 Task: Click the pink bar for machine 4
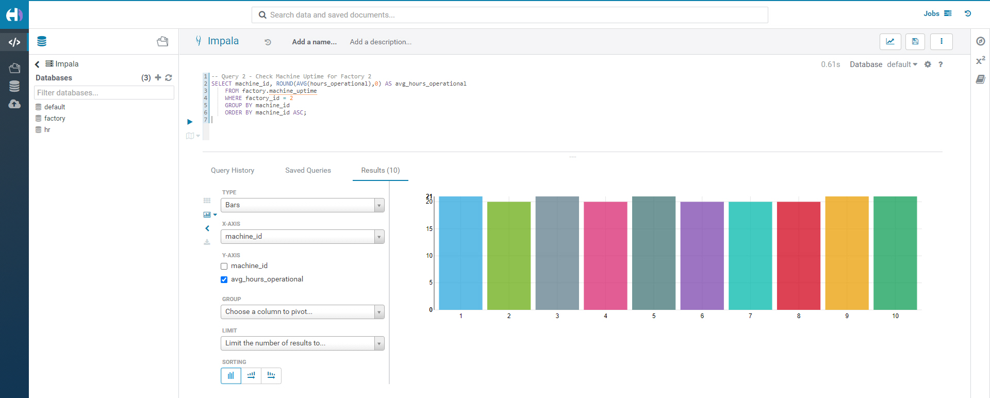(x=605, y=256)
